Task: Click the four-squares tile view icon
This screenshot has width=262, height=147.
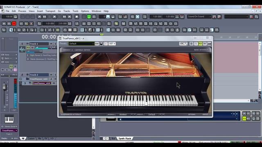Action: (x=75, y=30)
